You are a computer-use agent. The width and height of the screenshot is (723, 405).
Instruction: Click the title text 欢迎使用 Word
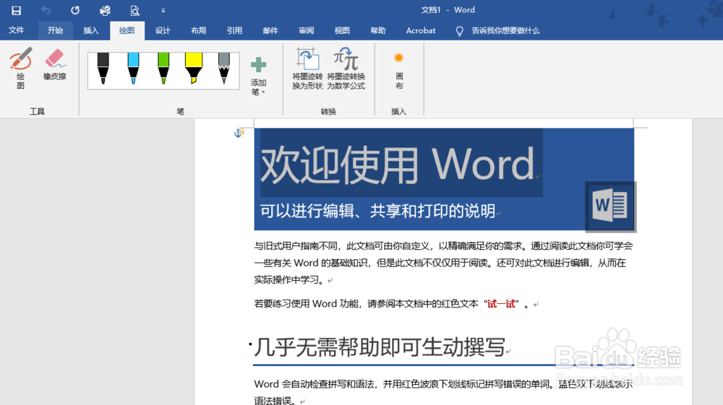tap(397, 165)
